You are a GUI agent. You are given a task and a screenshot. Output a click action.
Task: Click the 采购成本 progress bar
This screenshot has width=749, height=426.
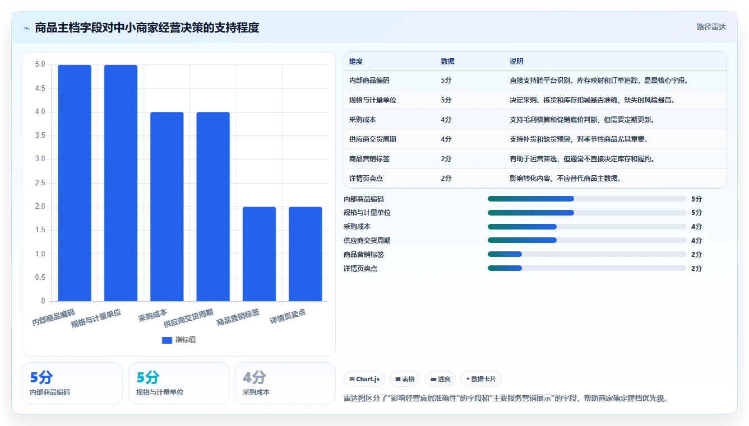click(587, 227)
